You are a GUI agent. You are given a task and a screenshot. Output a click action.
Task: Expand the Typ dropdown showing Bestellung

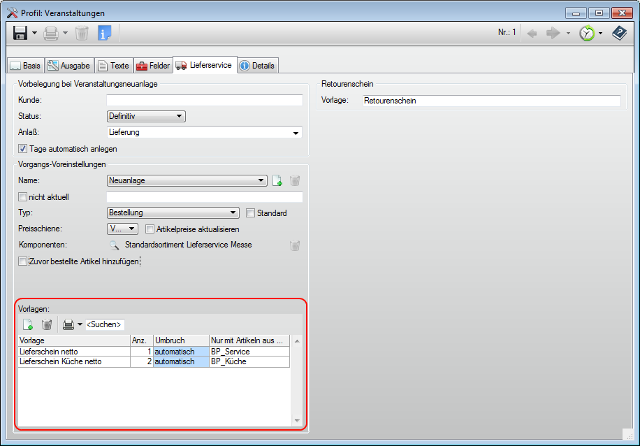coord(173,213)
